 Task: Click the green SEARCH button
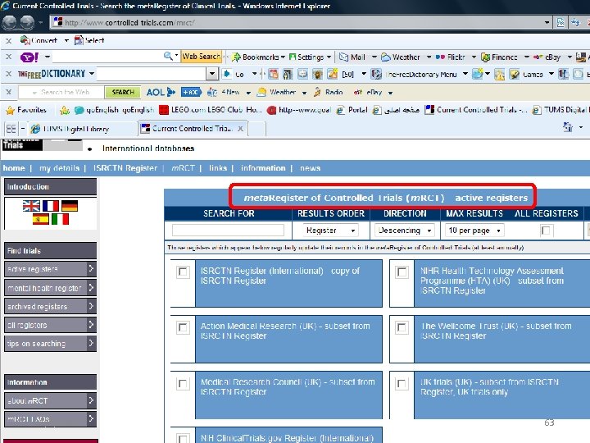(x=123, y=92)
